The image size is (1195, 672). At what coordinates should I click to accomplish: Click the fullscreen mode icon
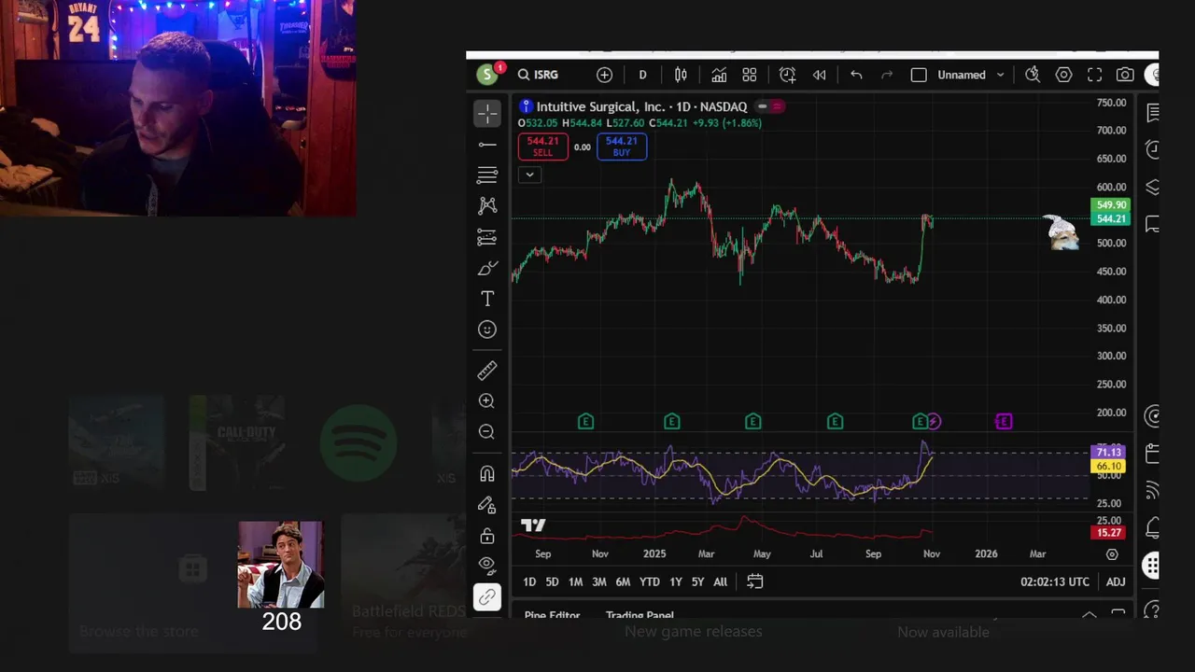[1094, 75]
